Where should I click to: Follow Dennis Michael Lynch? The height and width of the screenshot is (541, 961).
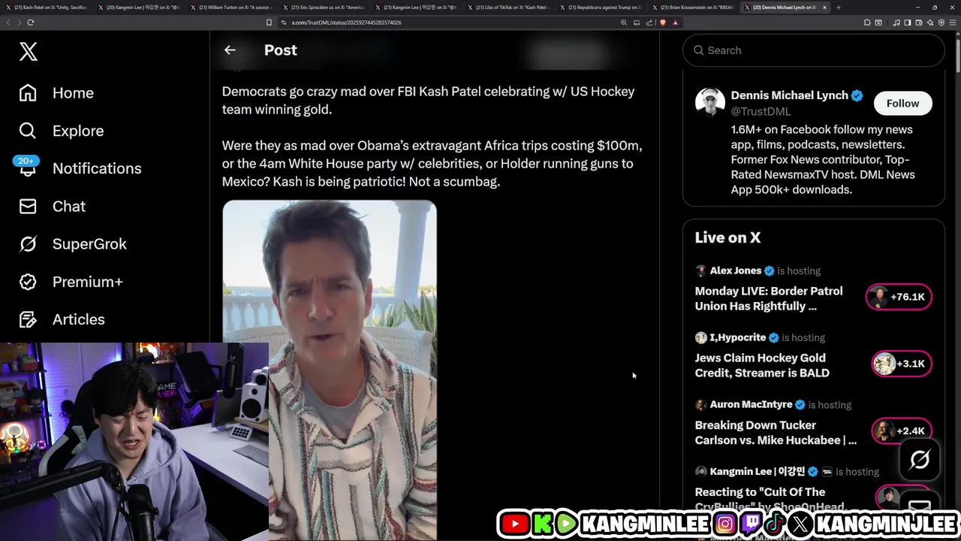pos(902,103)
